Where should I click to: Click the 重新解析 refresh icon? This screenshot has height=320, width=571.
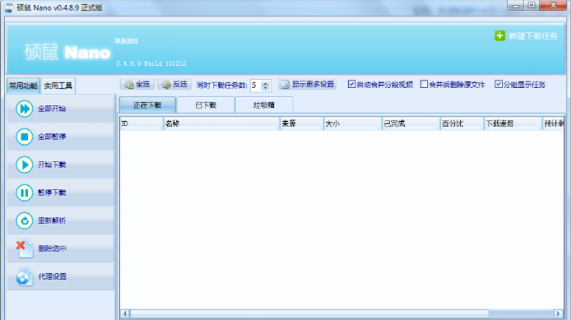pyautogui.click(x=25, y=220)
